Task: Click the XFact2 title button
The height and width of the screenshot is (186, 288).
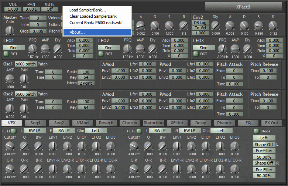Action: tap(243, 7)
